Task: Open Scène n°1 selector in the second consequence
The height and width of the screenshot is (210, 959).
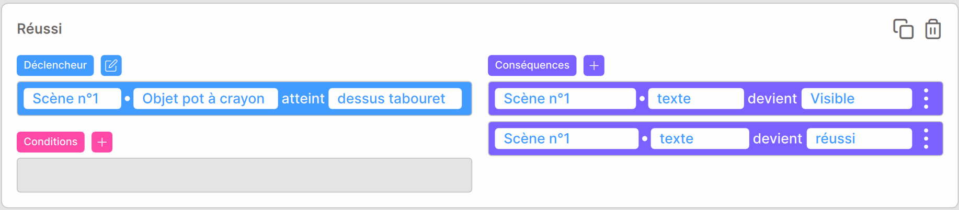Action: [566, 138]
